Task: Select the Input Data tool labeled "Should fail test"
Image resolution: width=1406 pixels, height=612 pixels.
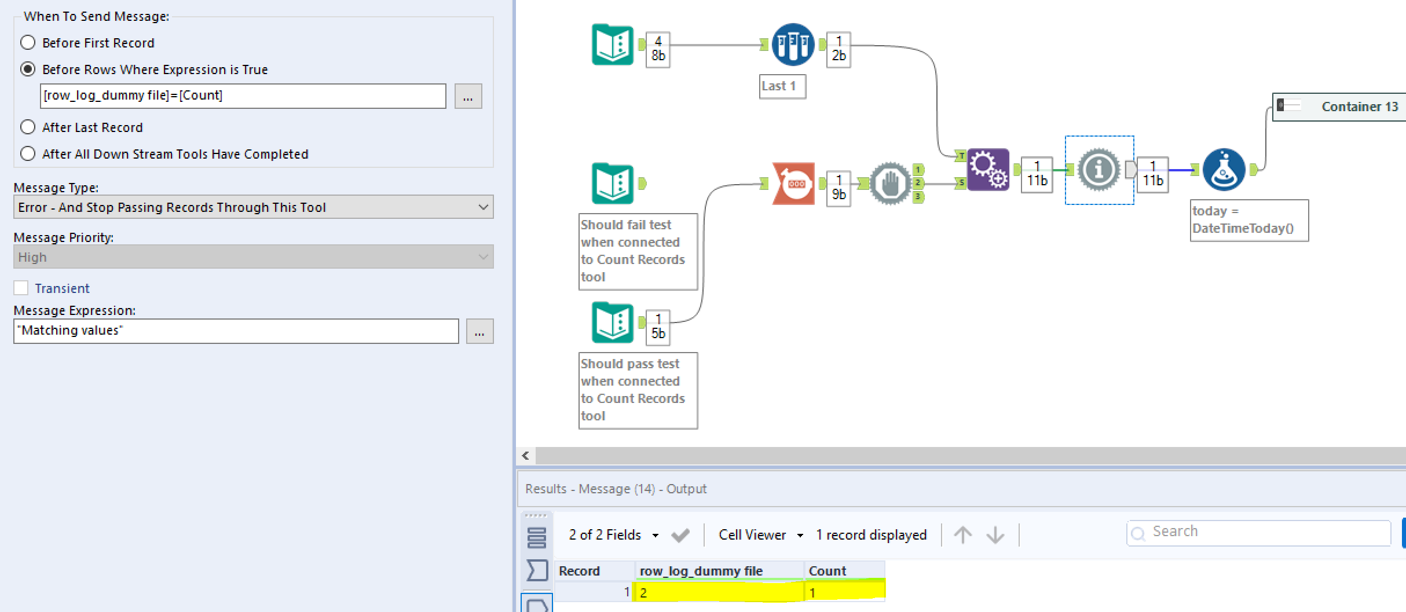Action: tap(612, 183)
